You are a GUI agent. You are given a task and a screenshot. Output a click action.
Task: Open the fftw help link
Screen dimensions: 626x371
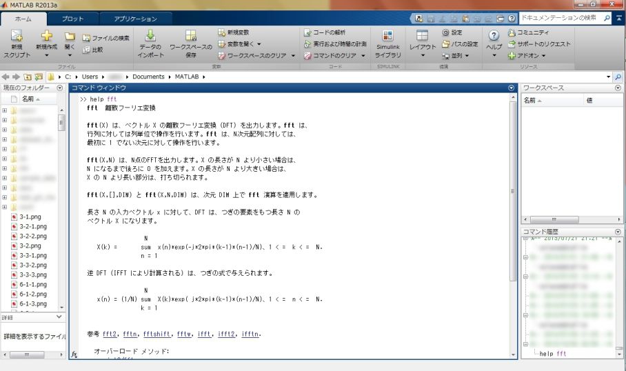pos(183,334)
